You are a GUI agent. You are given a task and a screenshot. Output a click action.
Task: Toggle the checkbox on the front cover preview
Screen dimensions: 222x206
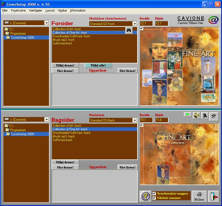pyautogui.click(x=142, y=29)
